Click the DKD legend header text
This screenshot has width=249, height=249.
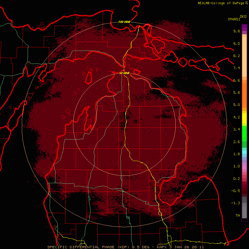tap(243, 17)
